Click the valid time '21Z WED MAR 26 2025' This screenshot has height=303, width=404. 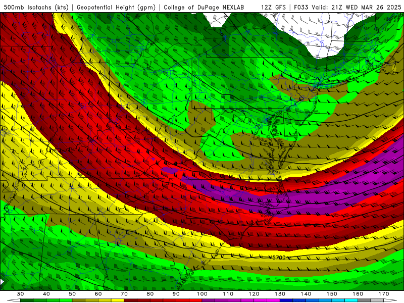tap(366, 7)
